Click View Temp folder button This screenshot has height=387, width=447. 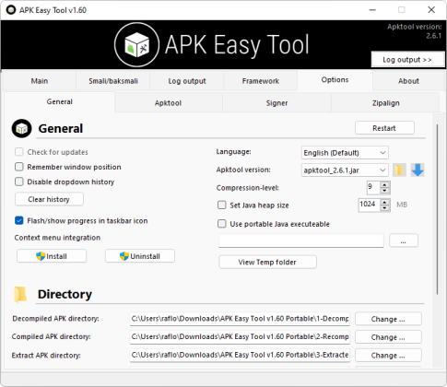(x=267, y=262)
